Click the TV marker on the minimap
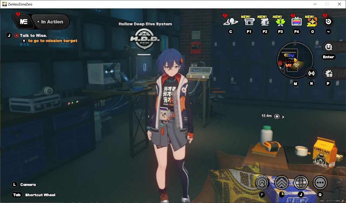 pyautogui.click(x=291, y=55)
